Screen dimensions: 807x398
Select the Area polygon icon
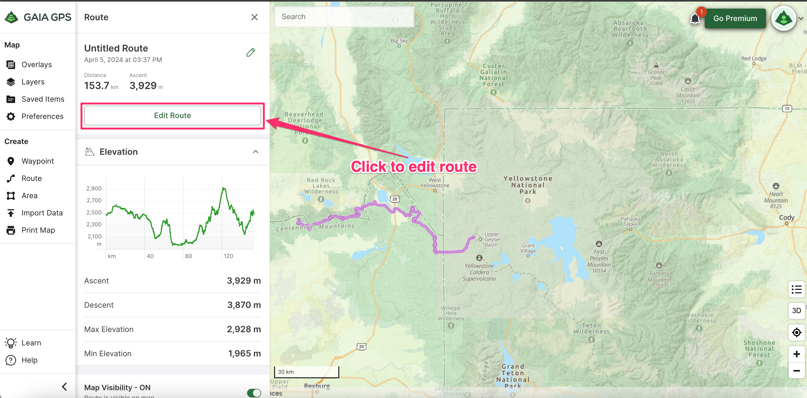(11, 196)
